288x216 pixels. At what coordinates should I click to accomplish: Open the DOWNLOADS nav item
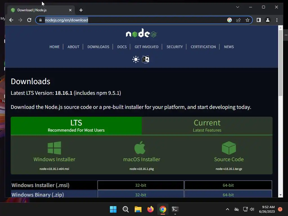98,47
